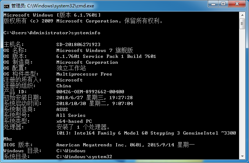
Task: Click the 'Windows 目录:' label
Action: [22, 151]
